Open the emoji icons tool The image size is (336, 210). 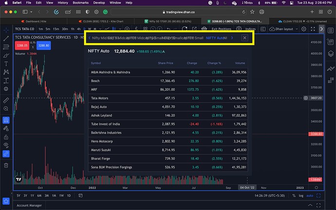(x=6, y=89)
